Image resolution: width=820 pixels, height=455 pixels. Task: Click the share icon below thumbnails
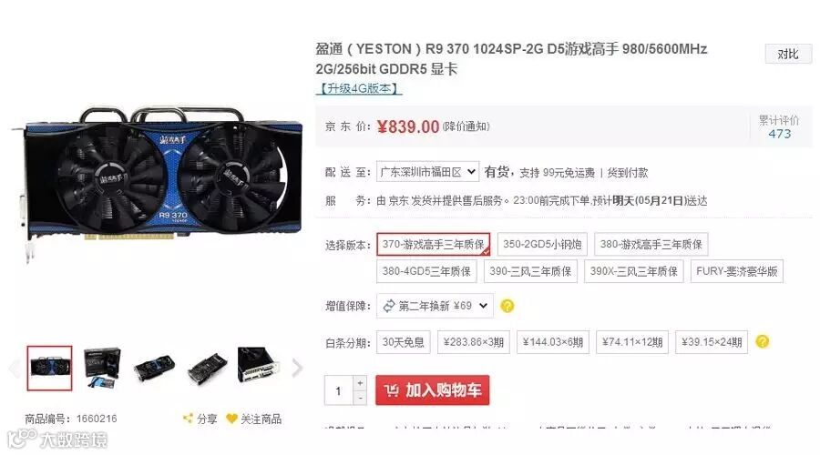coord(188,419)
